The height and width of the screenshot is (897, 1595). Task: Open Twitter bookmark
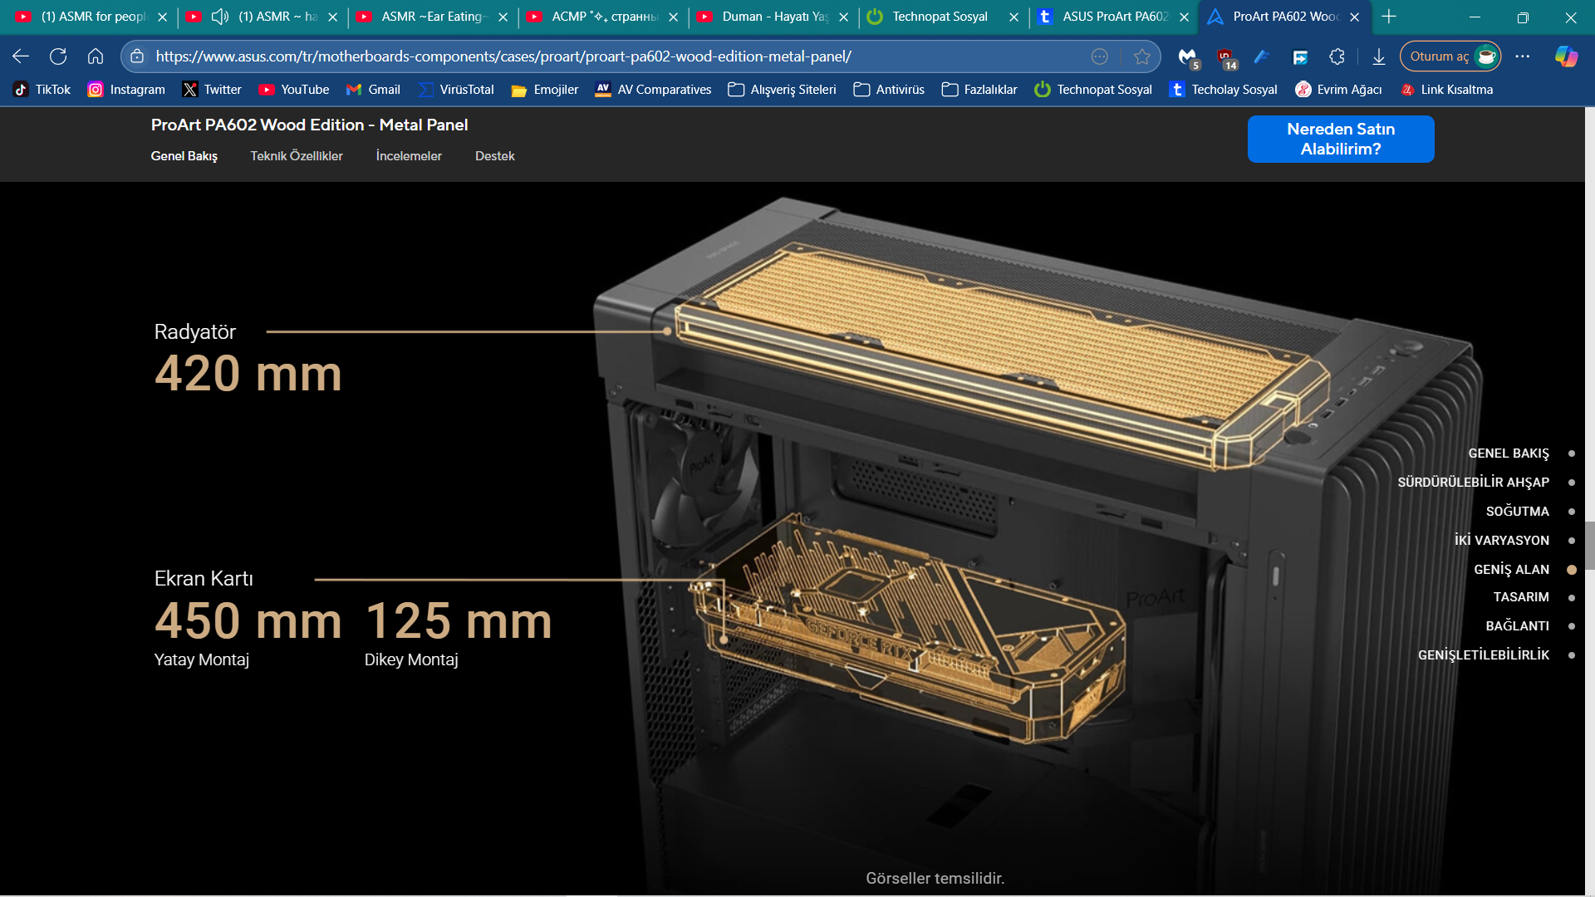click(212, 90)
